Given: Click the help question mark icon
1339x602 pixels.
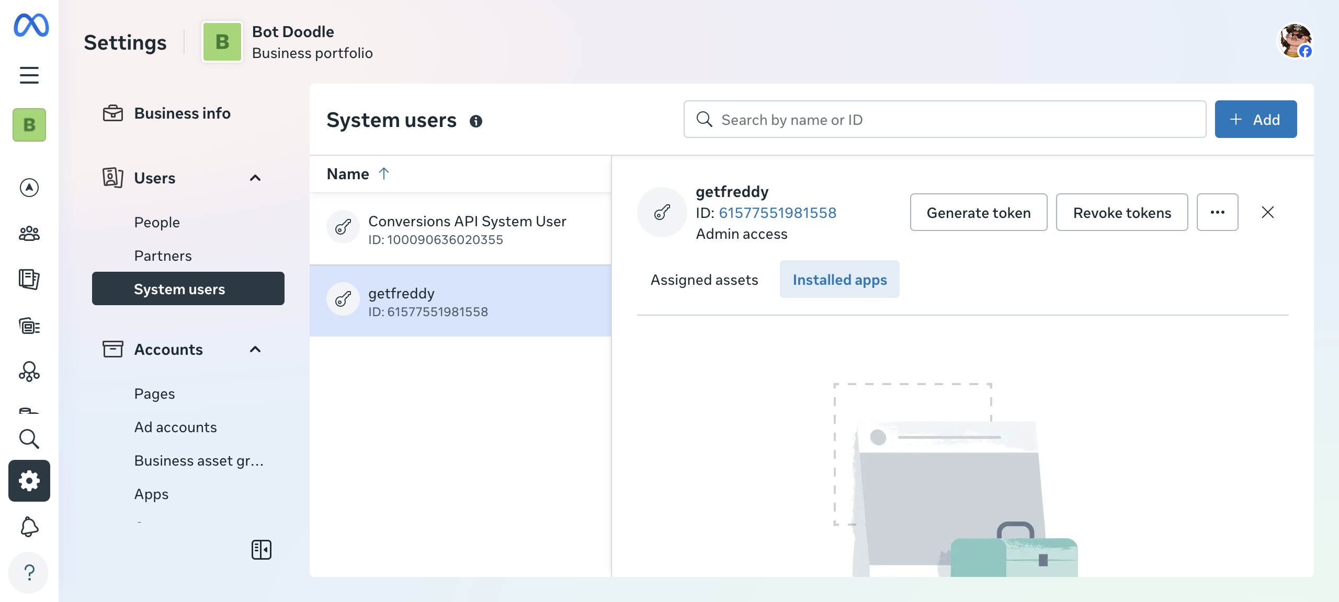Looking at the screenshot, I should (29, 573).
